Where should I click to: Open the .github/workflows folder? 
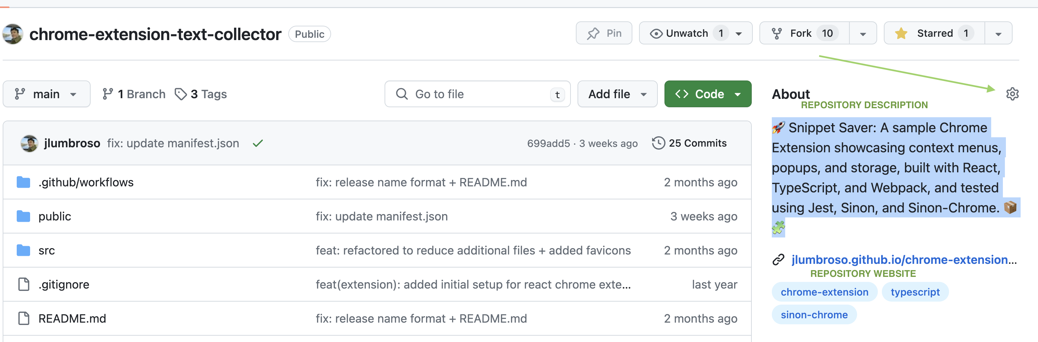point(86,182)
